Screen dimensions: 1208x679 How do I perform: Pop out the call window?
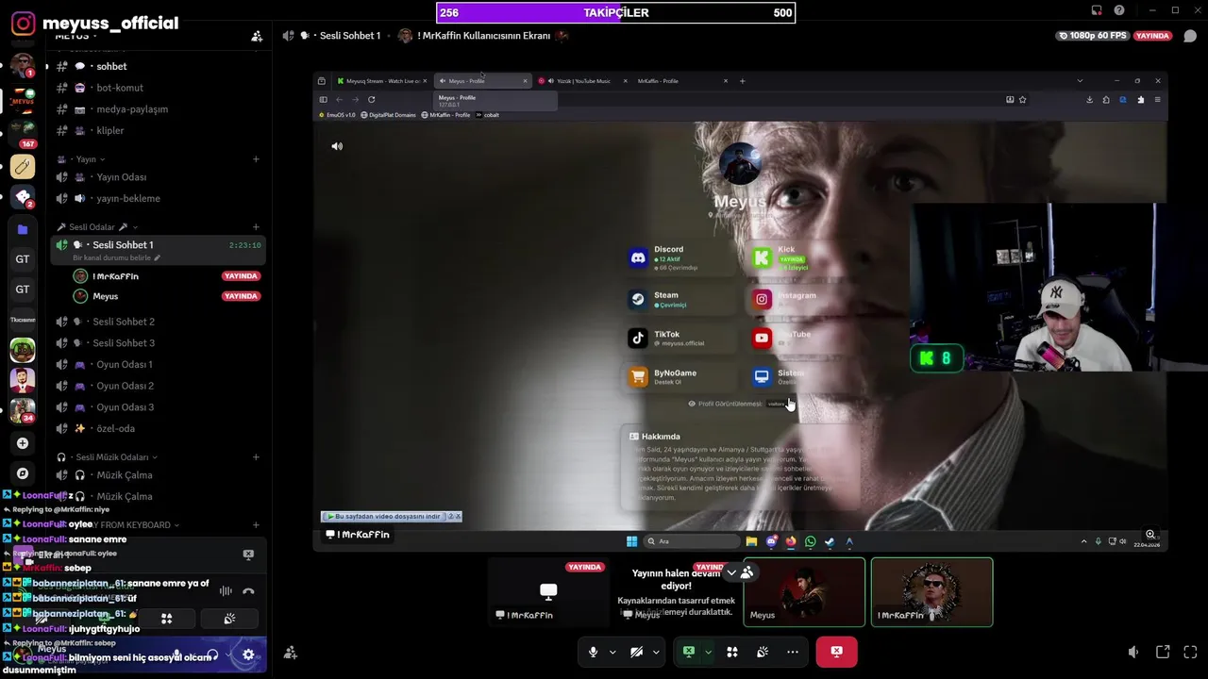(1163, 652)
